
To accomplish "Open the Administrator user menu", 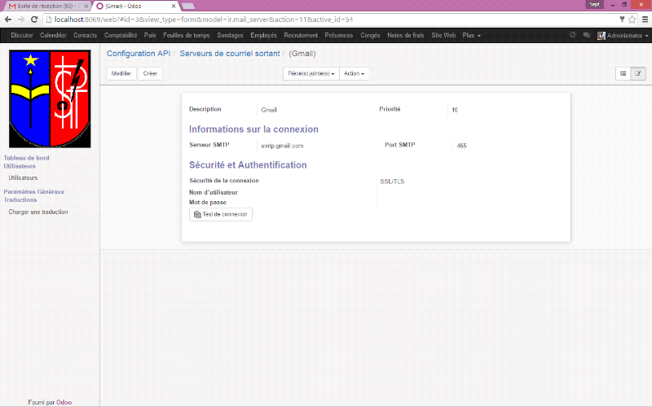I will point(623,35).
